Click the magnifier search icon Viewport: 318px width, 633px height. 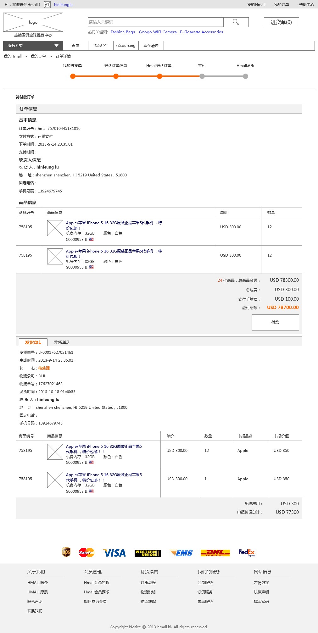coord(236,22)
